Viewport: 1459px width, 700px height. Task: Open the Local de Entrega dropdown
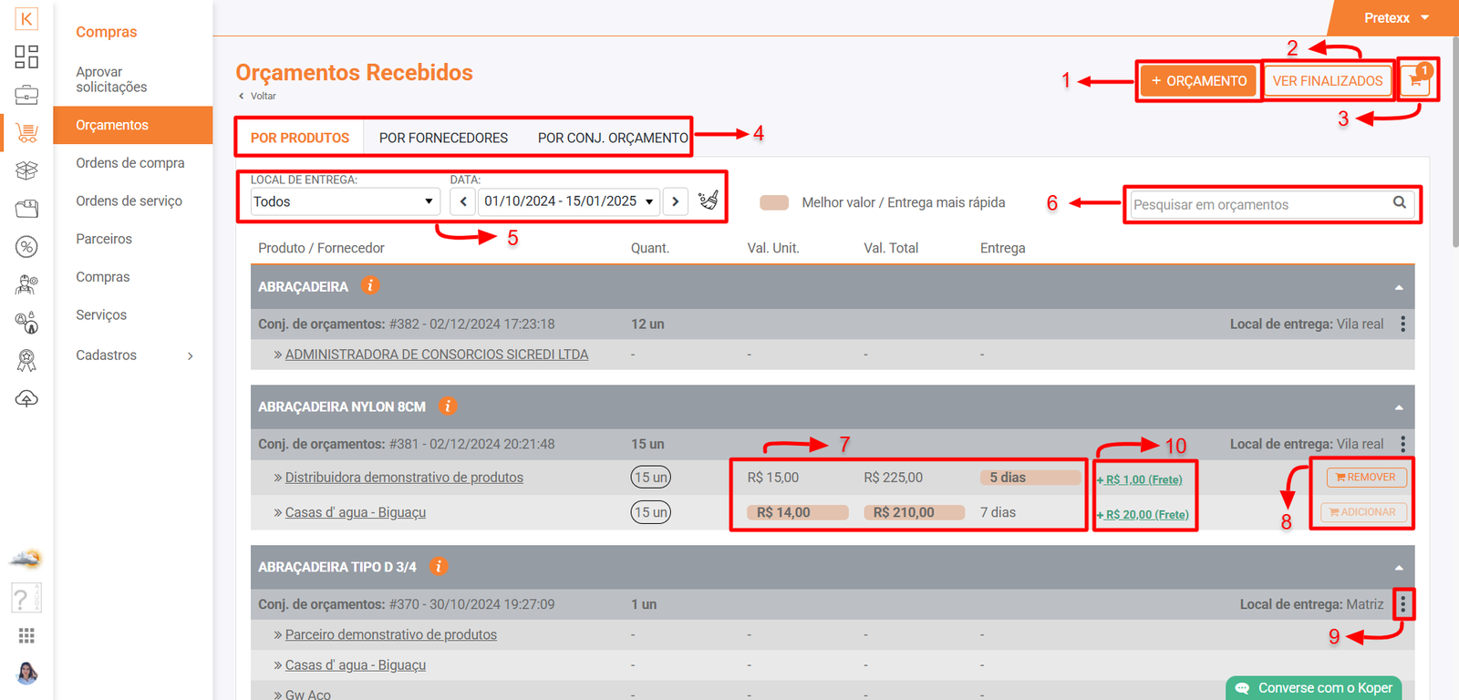(344, 201)
